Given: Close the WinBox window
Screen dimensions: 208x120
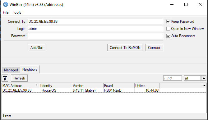Looking at the screenshot, I should tap(200, 5).
